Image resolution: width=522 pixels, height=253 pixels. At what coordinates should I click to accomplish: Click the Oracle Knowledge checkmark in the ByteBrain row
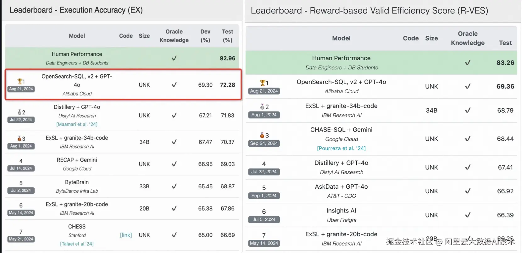(174, 186)
